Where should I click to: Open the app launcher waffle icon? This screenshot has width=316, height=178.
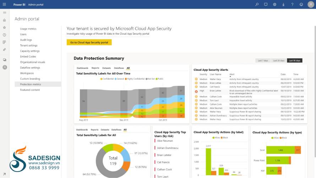point(4,4)
